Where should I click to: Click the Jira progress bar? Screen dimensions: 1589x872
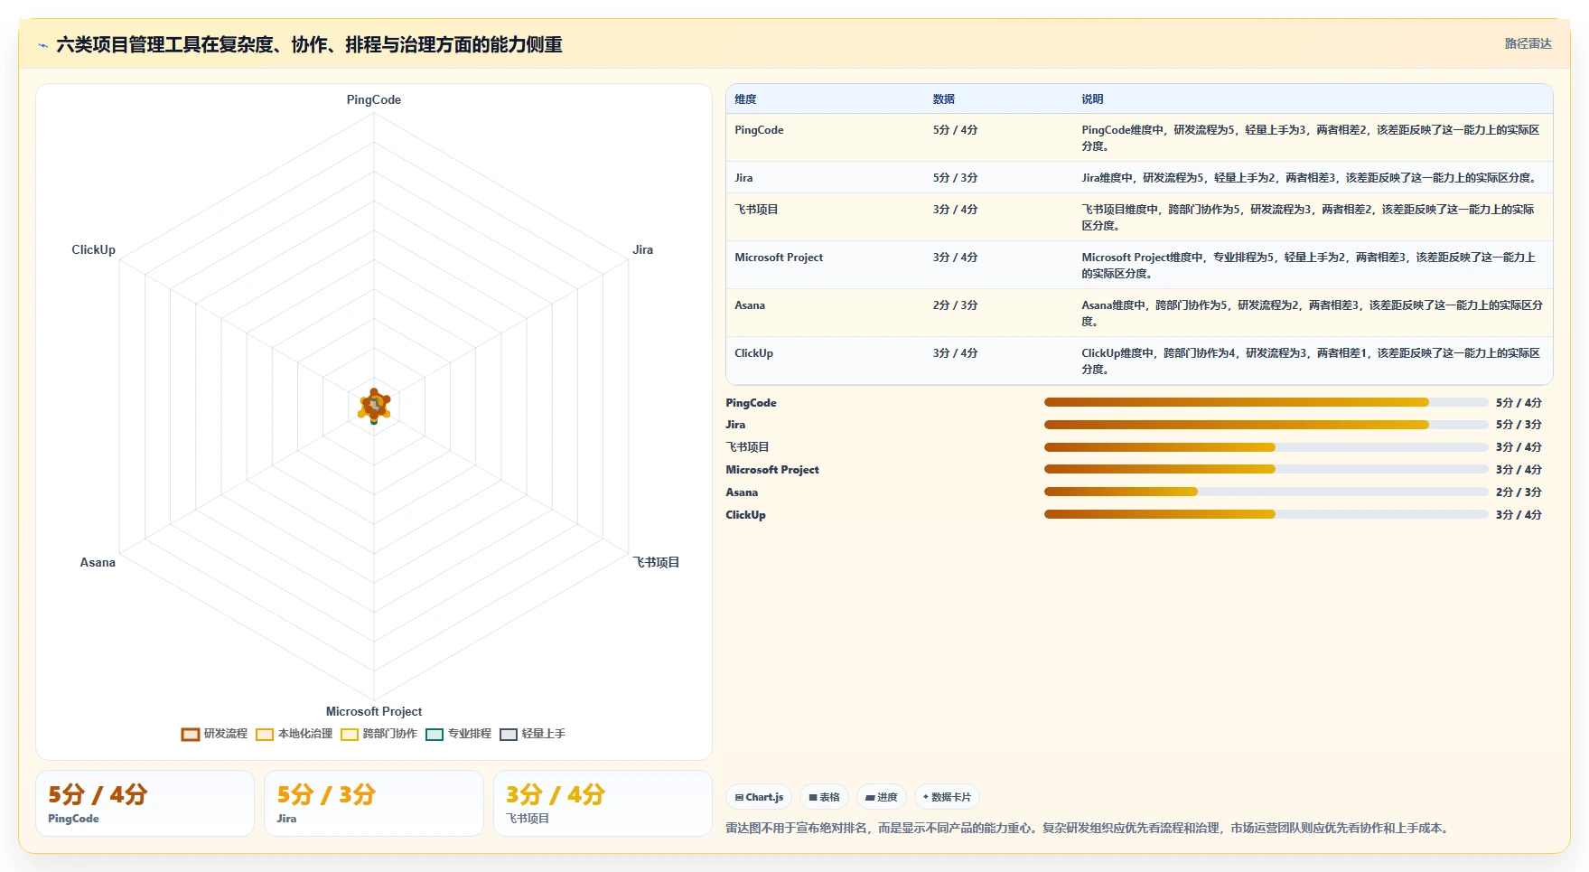pyautogui.click(x=1266, y=425)
